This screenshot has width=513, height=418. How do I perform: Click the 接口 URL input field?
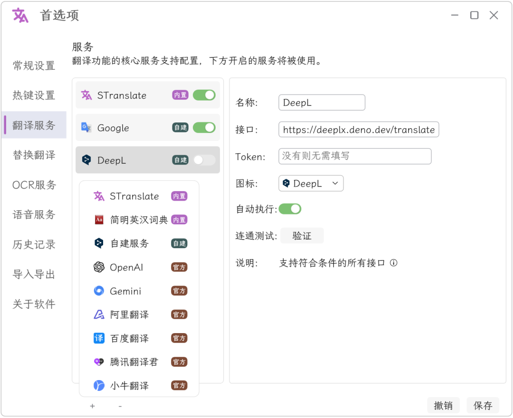[359, 130]
